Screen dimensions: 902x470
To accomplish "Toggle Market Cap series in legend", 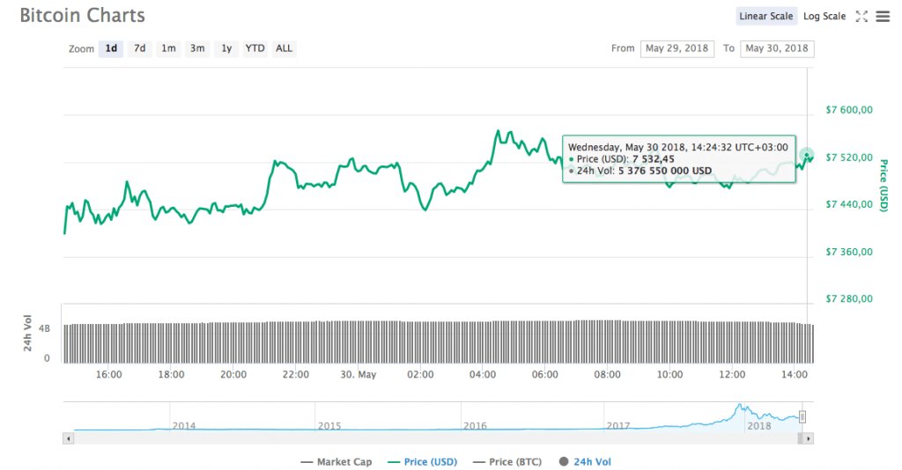I will coord(336,462).
